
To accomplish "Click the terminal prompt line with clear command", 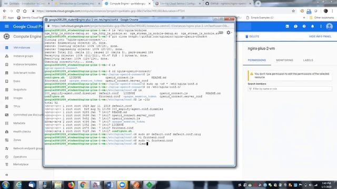I will tap(96, 144).
